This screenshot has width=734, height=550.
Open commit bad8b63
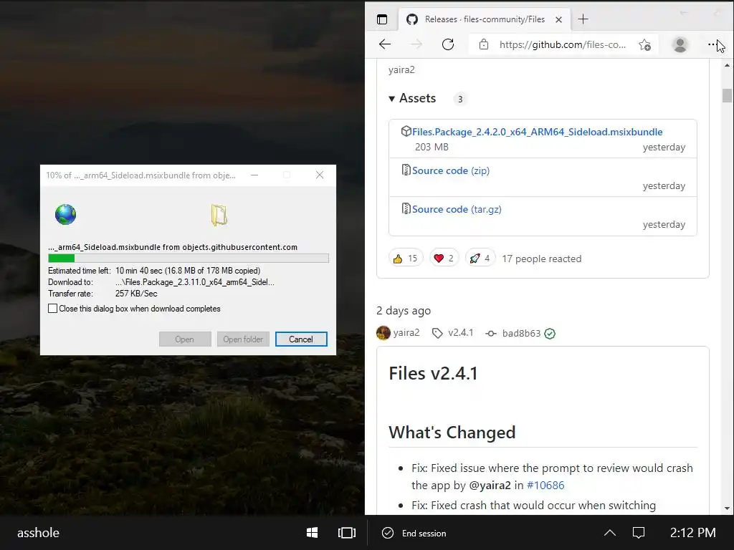pyautogui.click(x=521, y=334)
